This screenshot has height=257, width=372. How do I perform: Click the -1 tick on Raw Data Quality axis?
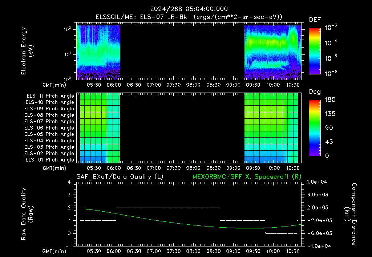tap(68, 246)
